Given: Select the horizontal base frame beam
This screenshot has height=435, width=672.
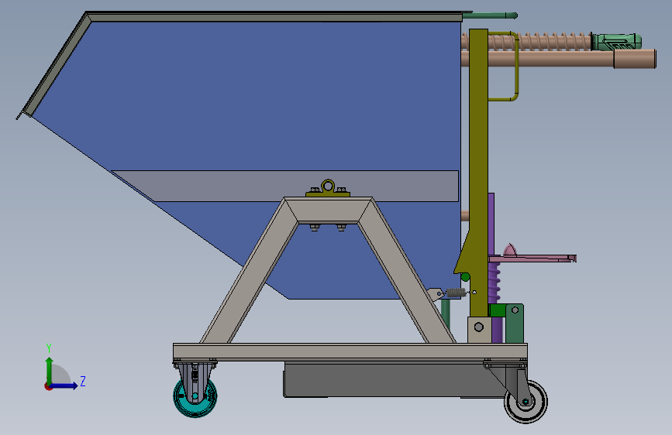Looking at the screenshot, I should point(350,351).
